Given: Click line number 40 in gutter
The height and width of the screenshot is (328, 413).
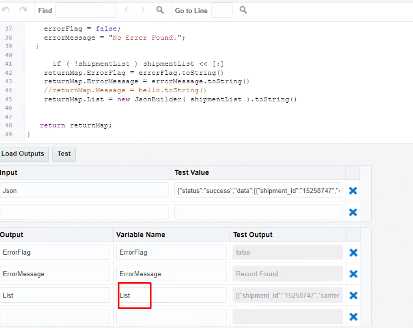Looking at the screenshot, I should [8, 55].
